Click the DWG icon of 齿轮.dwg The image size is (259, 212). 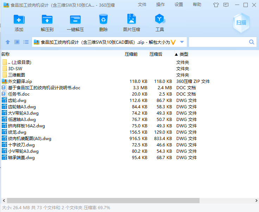click(x=4, y=101)
